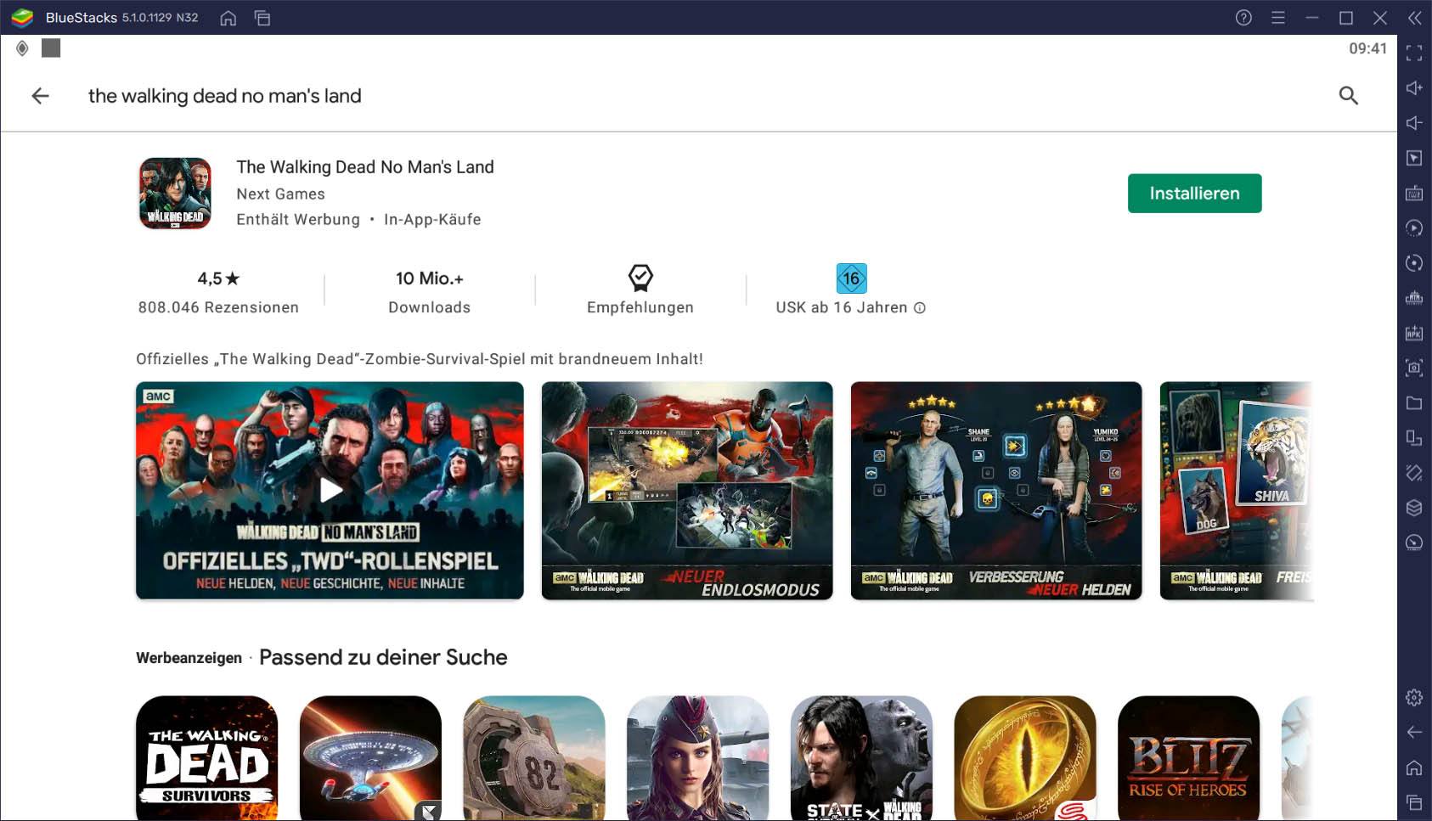The height and width of the screenshot is (821, 1432).
Task: Click the Empfehlungen badge icon
Action: (640, 278)
